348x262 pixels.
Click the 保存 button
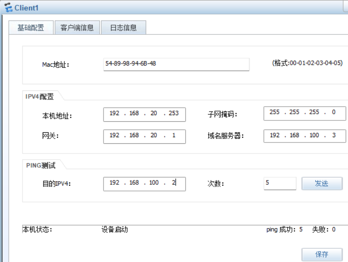coord(322,255)
